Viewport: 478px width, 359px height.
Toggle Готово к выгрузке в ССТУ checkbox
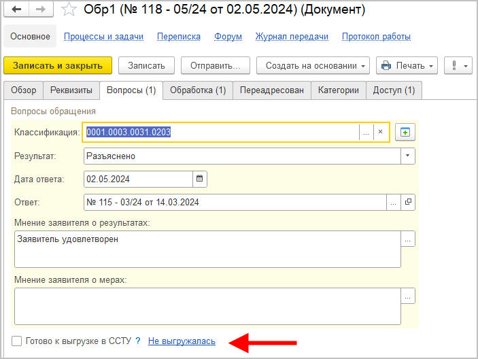coord(17,341)
